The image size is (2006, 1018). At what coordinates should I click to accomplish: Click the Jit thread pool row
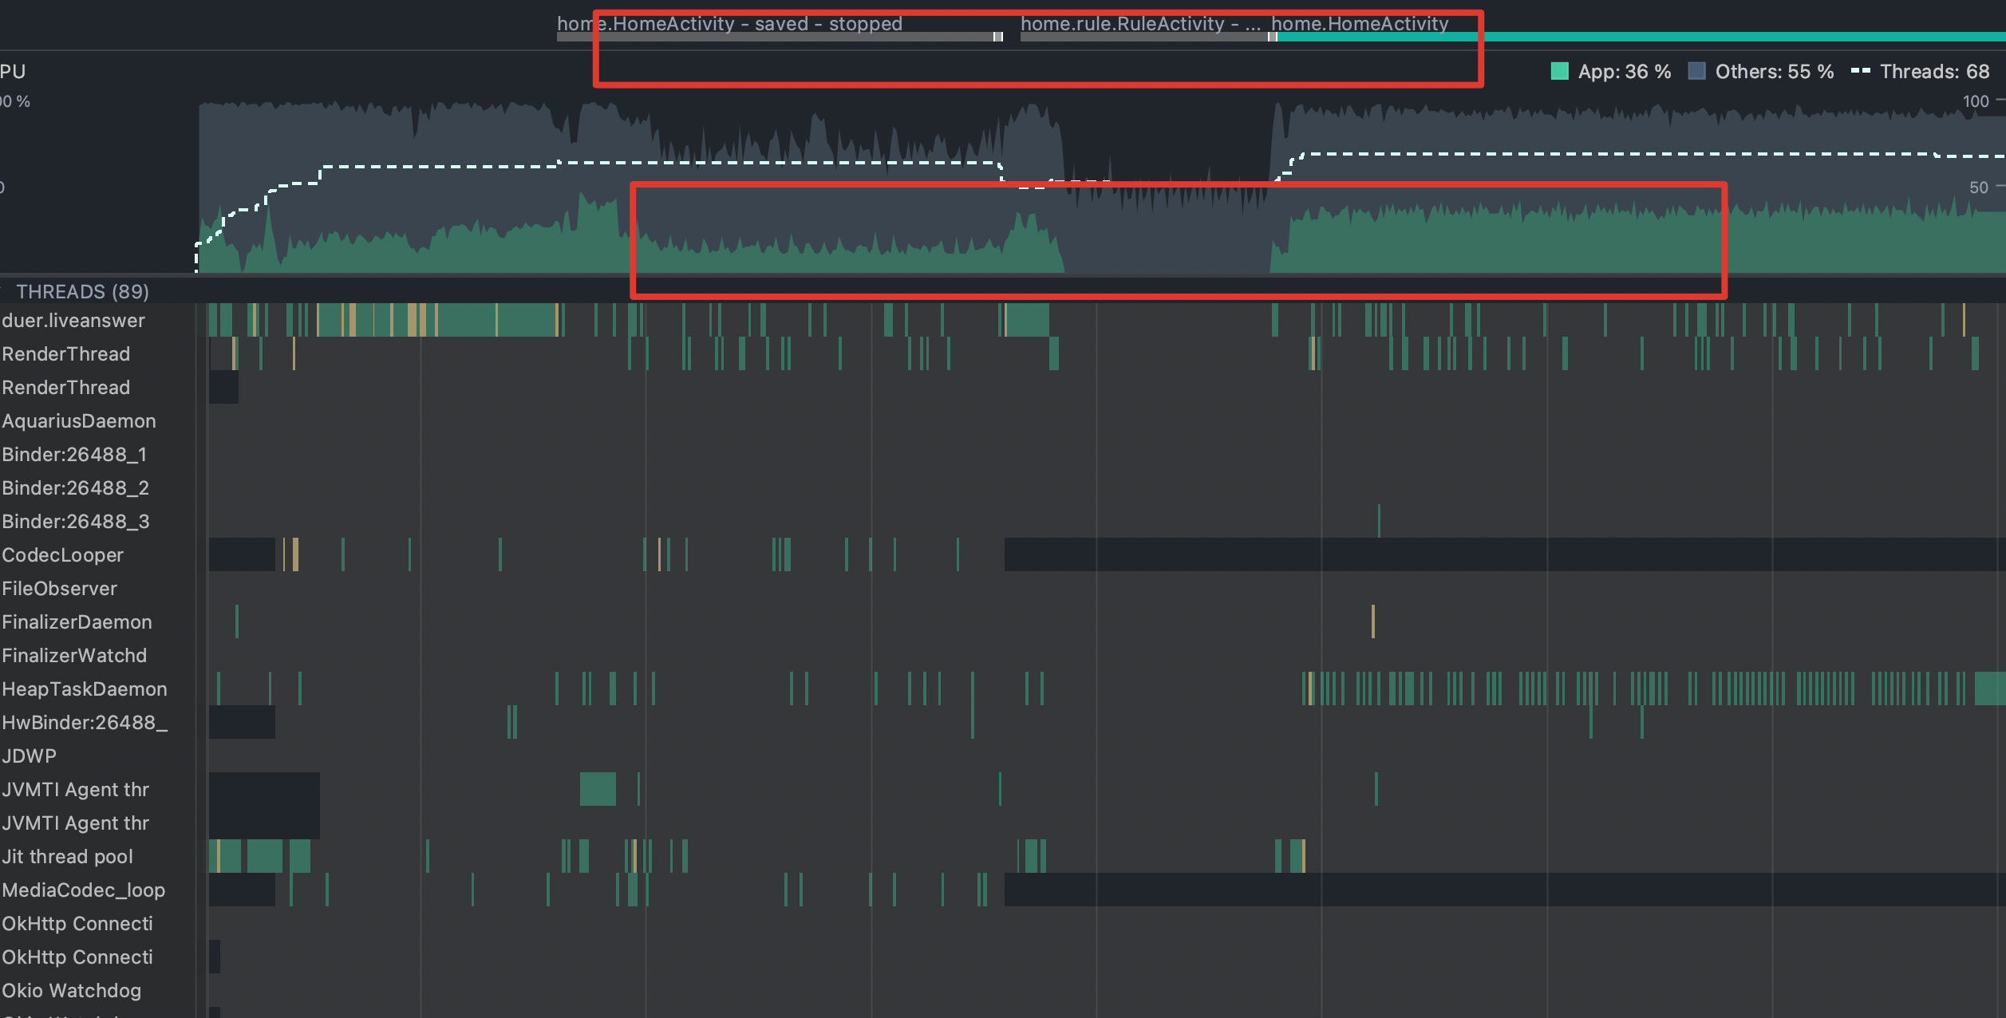pos(68,856)
